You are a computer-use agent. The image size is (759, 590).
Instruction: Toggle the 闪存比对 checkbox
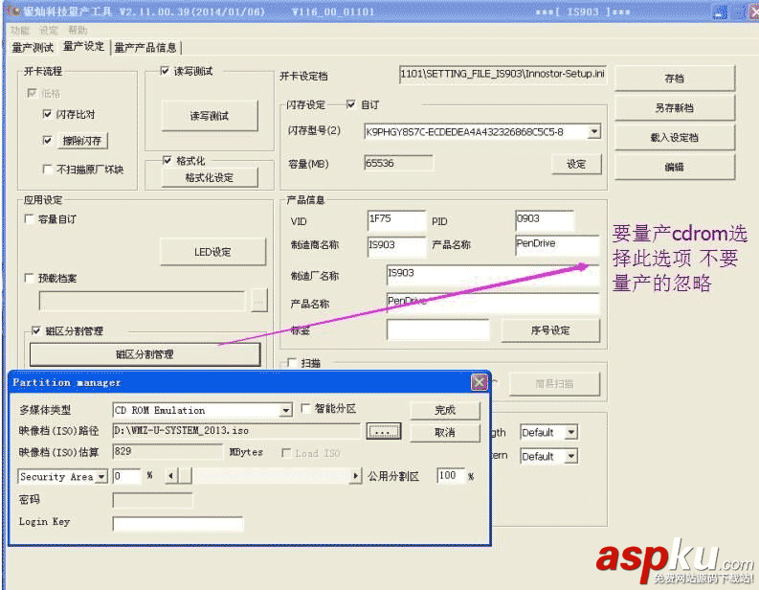point(47,114)
